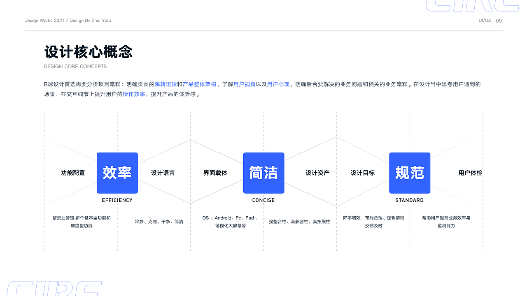527x296 pixels.
Task: Click the 功能配置 label
Action: (73, 173)
